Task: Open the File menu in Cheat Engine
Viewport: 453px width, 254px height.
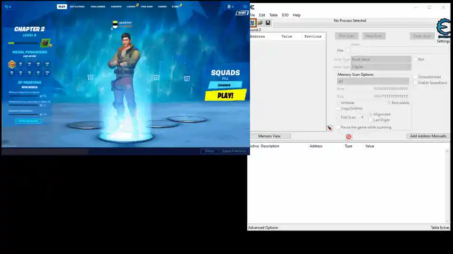Action: point(252,15)
